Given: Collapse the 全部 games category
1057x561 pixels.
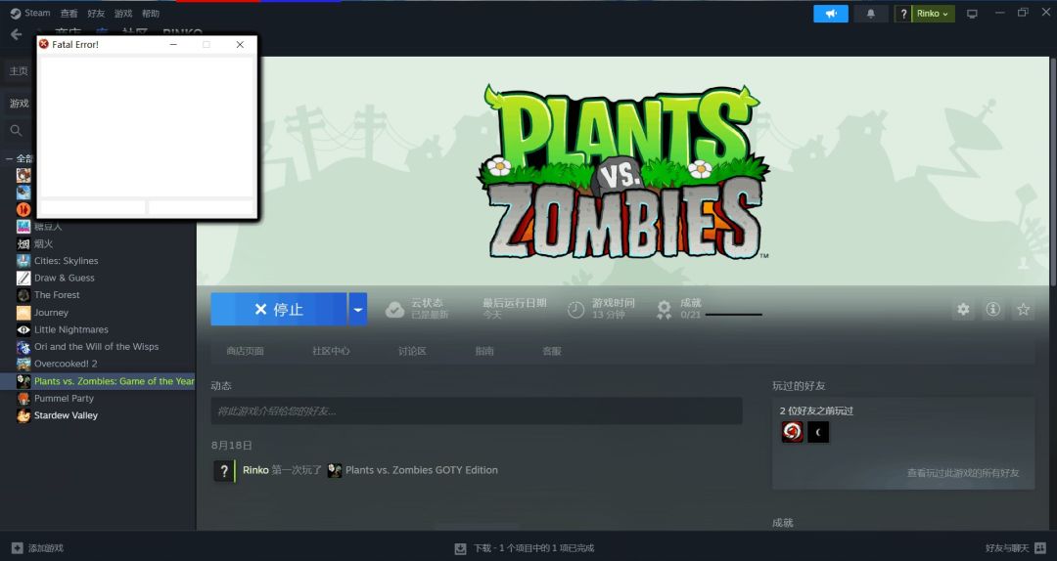Looking at the screenshot, I should [x=10, y=159].
